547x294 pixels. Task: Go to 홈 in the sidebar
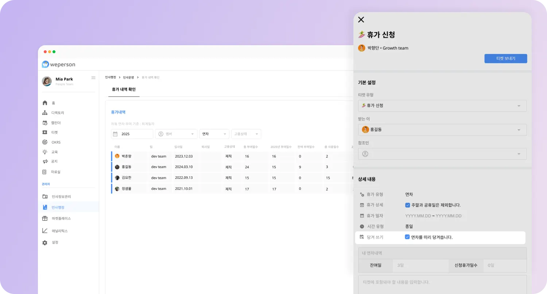[x=53, y=103]
